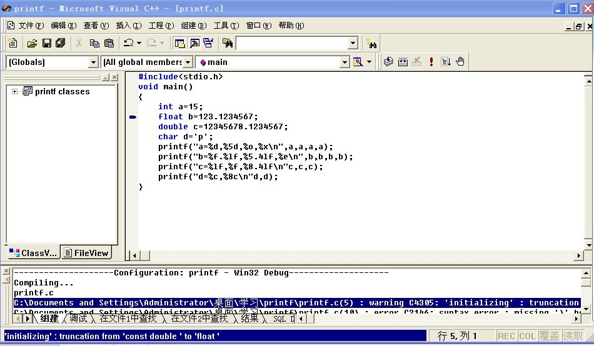Click the Go debug icon

(x=446, y=62)
